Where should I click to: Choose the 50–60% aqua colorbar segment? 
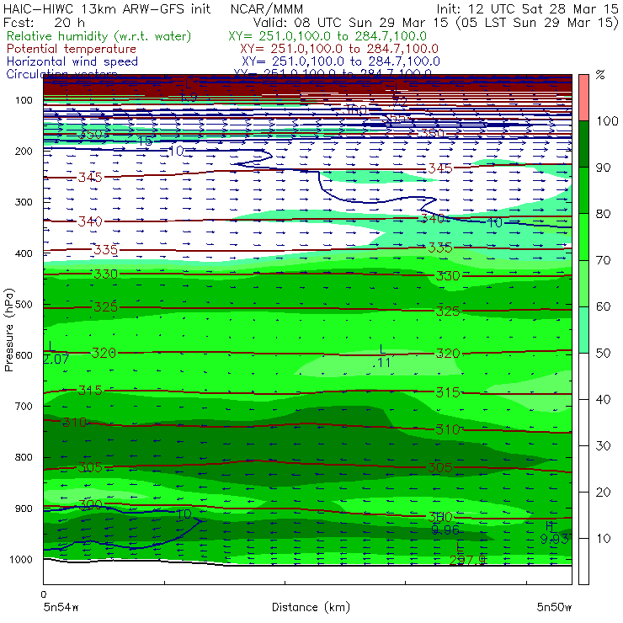583,330
